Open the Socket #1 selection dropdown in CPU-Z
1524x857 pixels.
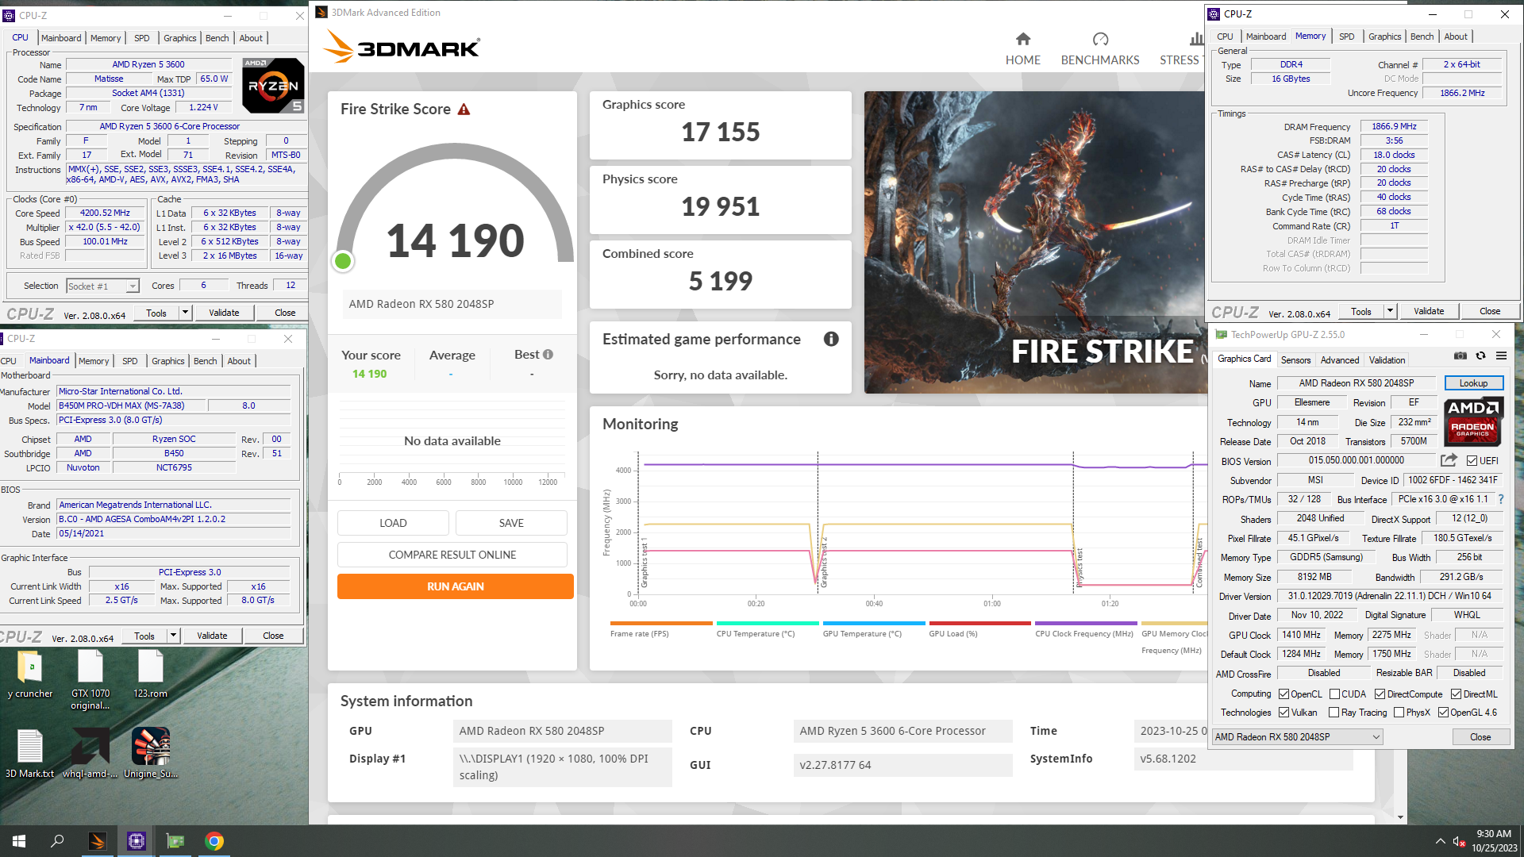click(x=102, y=286)
